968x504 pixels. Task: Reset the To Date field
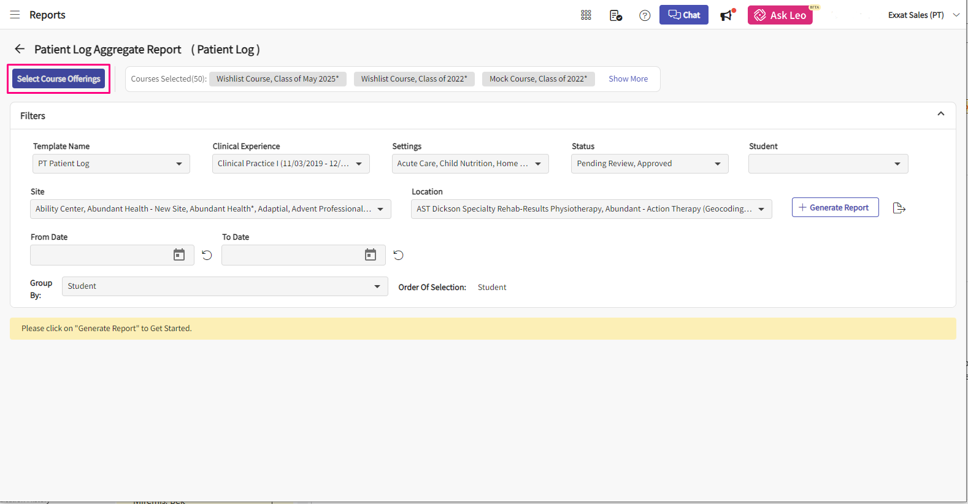pyautogui.click(x=398, y=255)
